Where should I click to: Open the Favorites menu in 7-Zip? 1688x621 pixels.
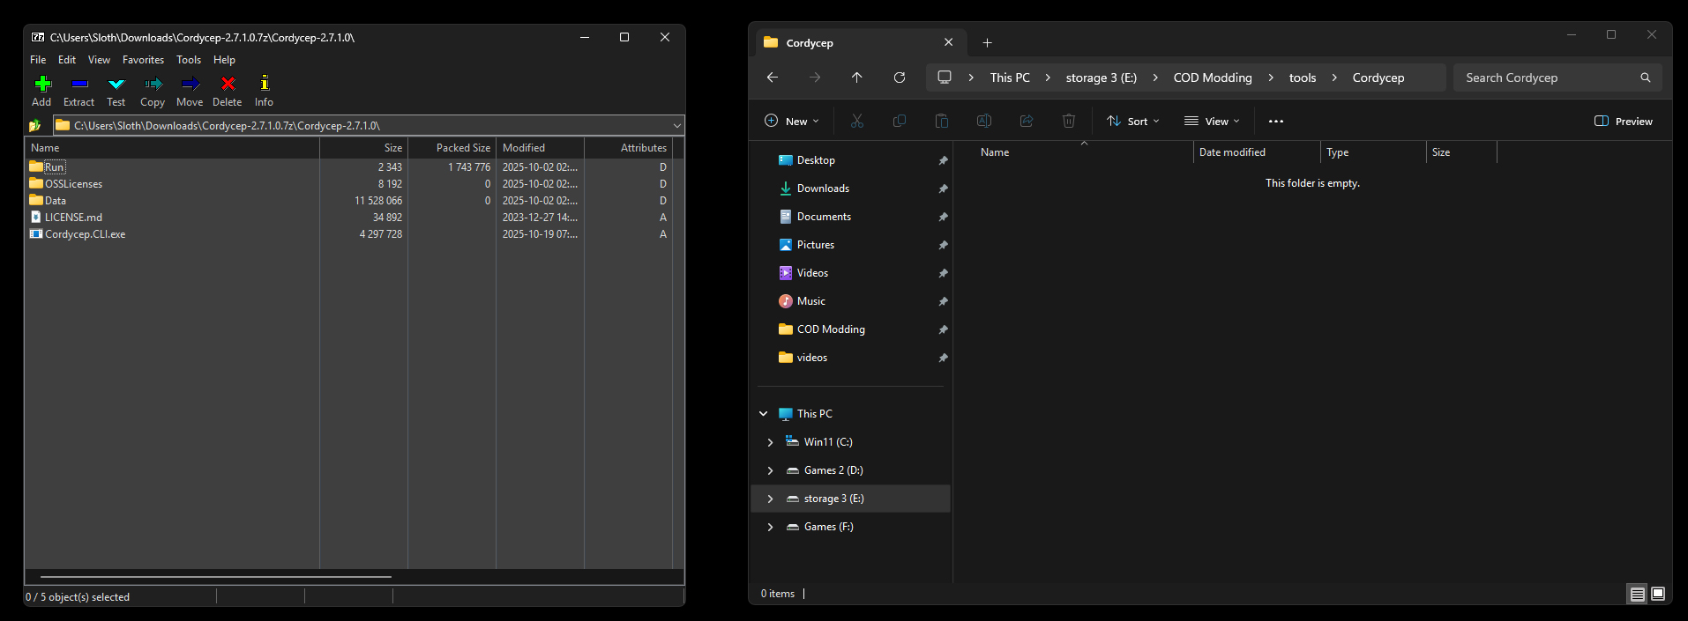click(x=143, y=60)
